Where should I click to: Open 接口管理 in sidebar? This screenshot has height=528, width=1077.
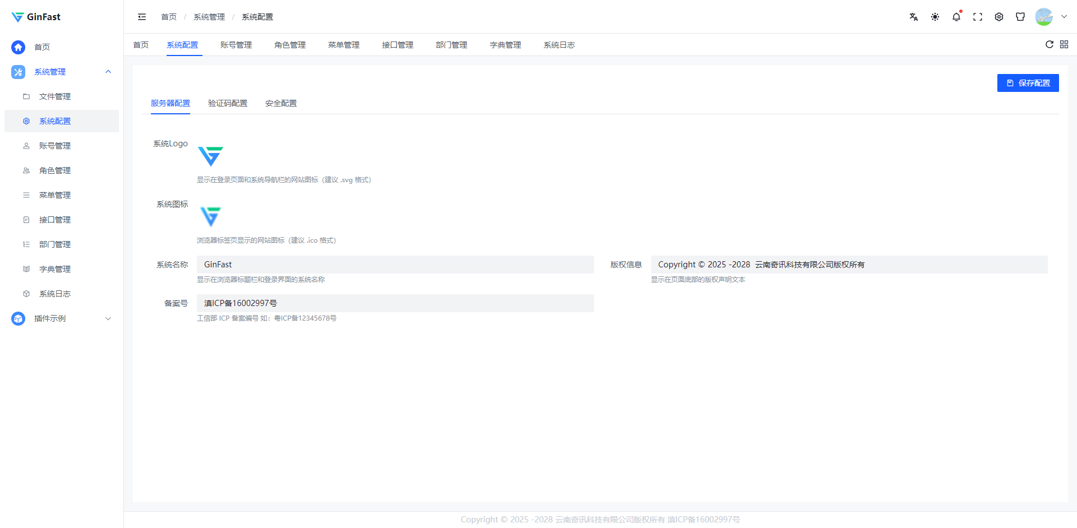click(62, 220)
